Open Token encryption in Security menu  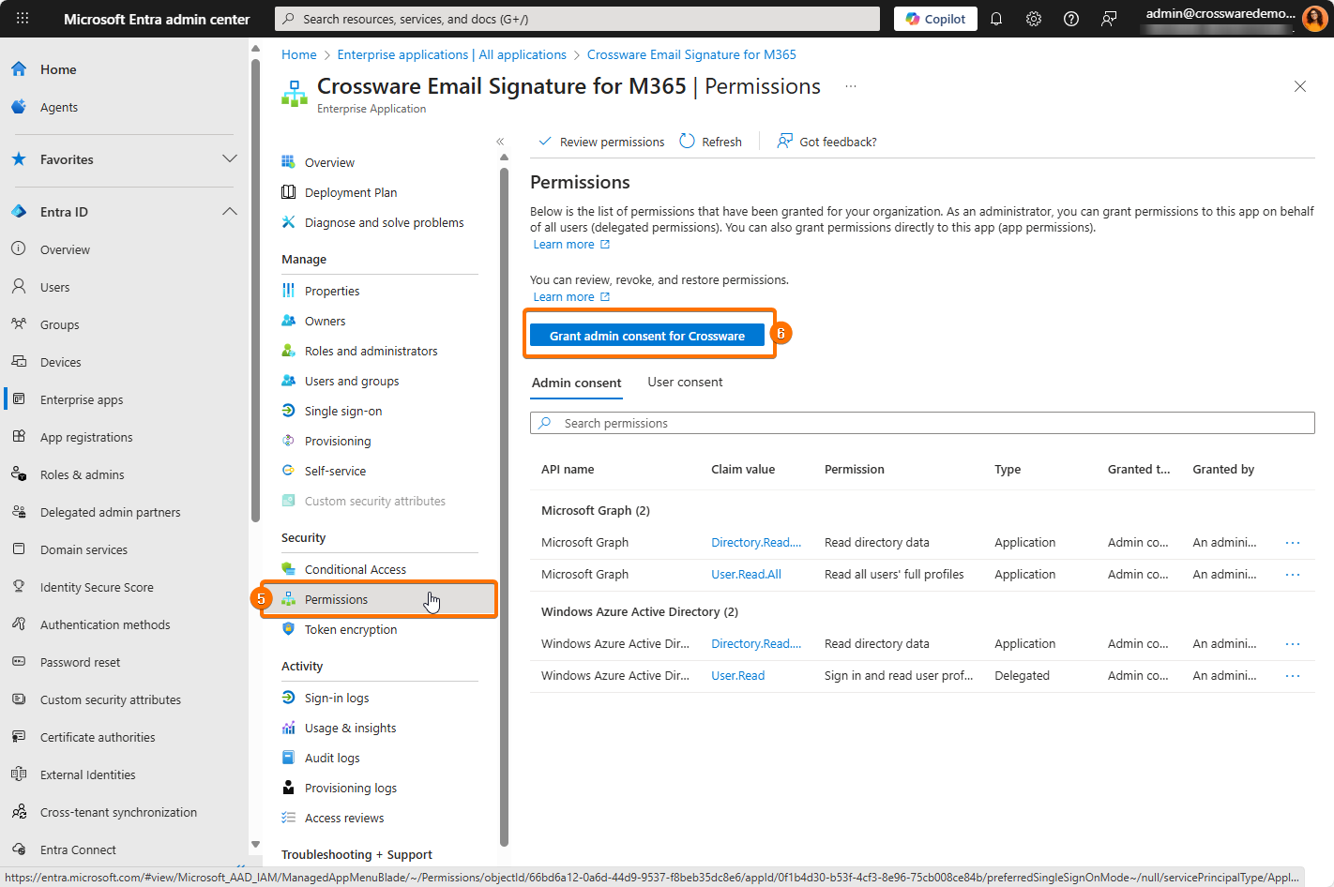[x=350, y=630]
